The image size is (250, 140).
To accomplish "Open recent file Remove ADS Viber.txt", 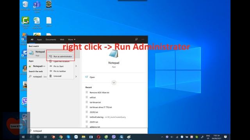I will coord(99,93).
